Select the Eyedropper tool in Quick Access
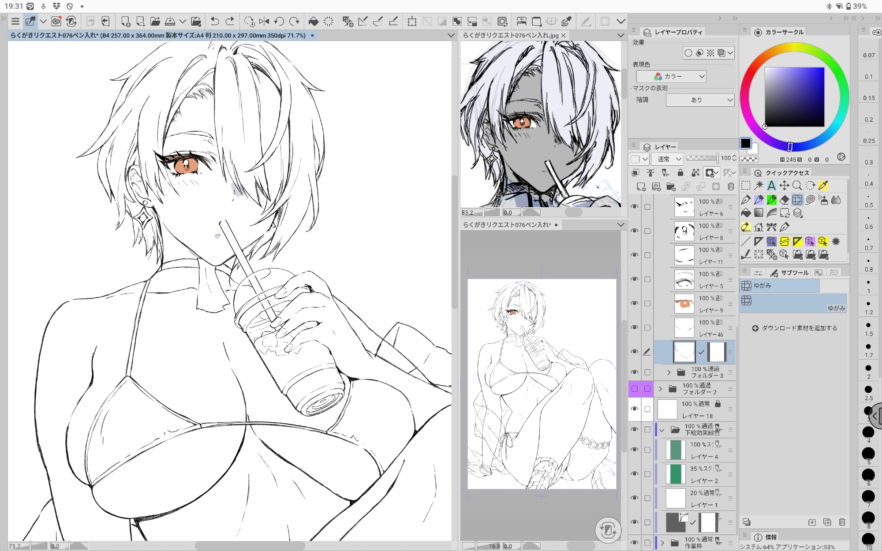 [x=823, y=186]
